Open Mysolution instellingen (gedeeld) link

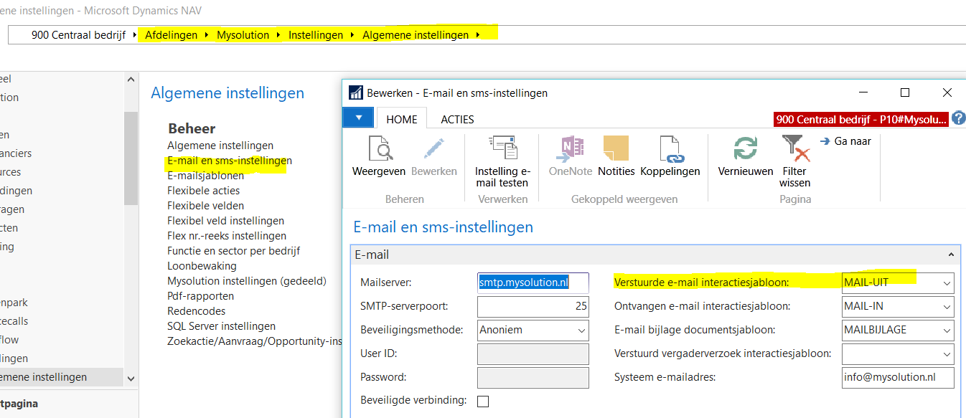click(247, 281)
